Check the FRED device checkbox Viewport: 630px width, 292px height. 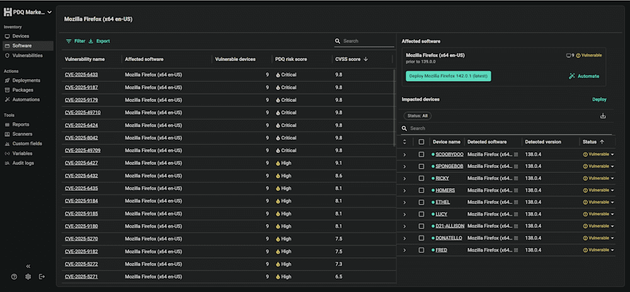(x=421, y=250)
